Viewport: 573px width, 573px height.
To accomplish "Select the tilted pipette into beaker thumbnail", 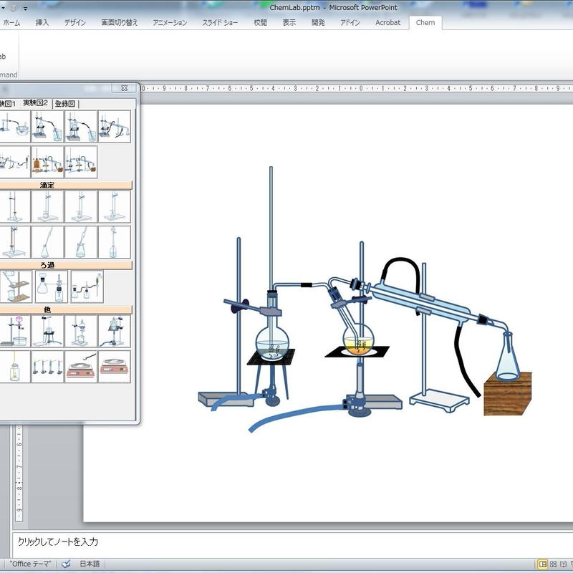I will 81,242.
